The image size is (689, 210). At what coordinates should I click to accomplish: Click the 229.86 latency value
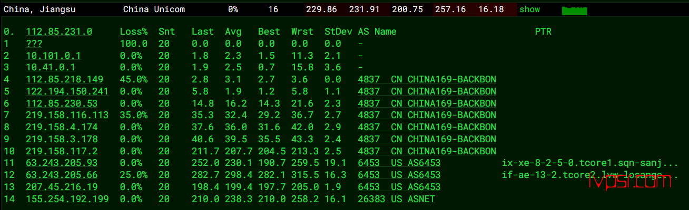click(x=321, y=9)
